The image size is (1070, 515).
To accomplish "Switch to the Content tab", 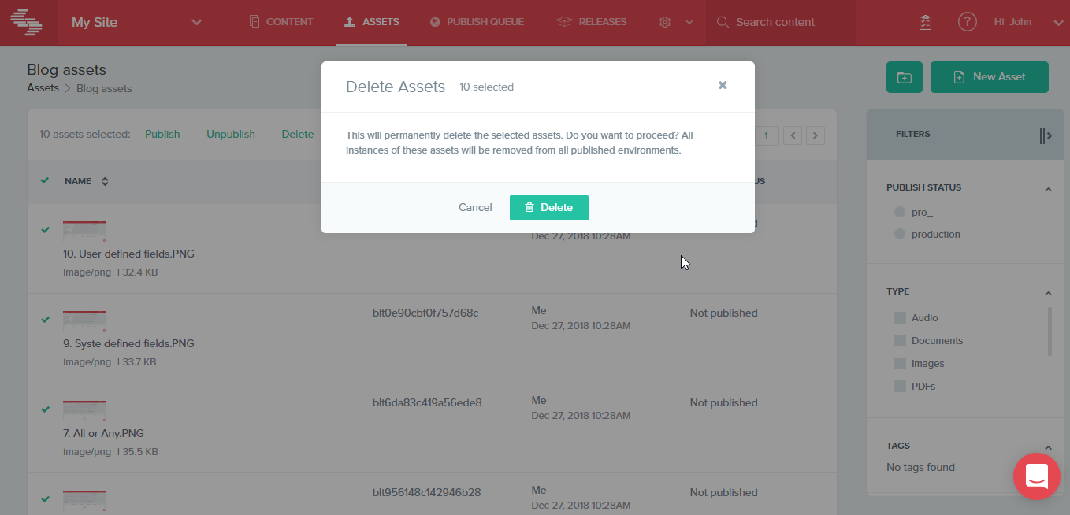I will click(x=281, y=21).
